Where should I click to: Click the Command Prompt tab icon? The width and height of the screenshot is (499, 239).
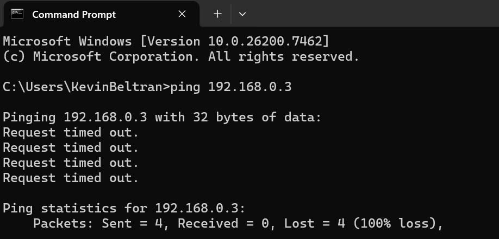(x=17, y=14)
